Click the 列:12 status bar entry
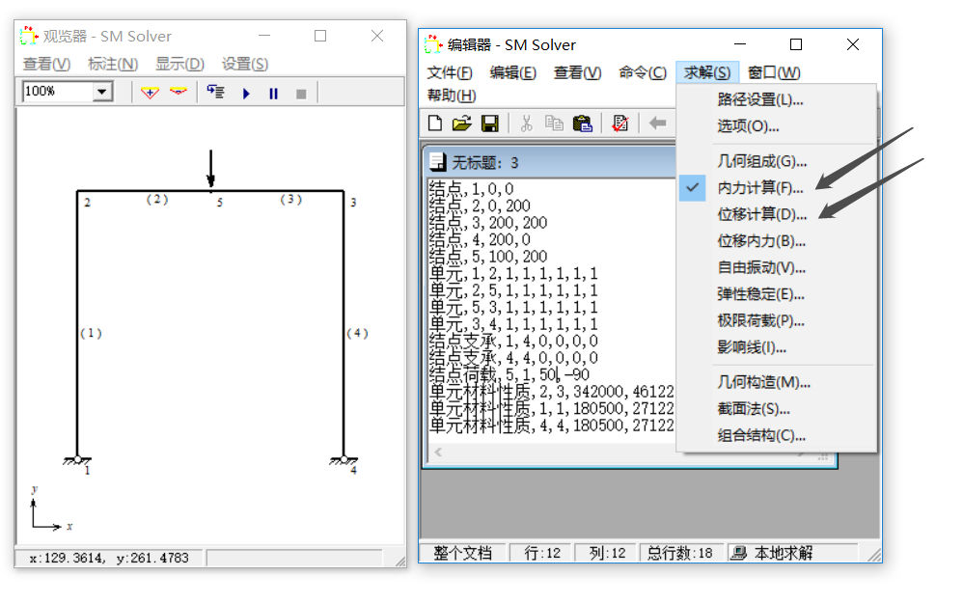 pos(607,553)
